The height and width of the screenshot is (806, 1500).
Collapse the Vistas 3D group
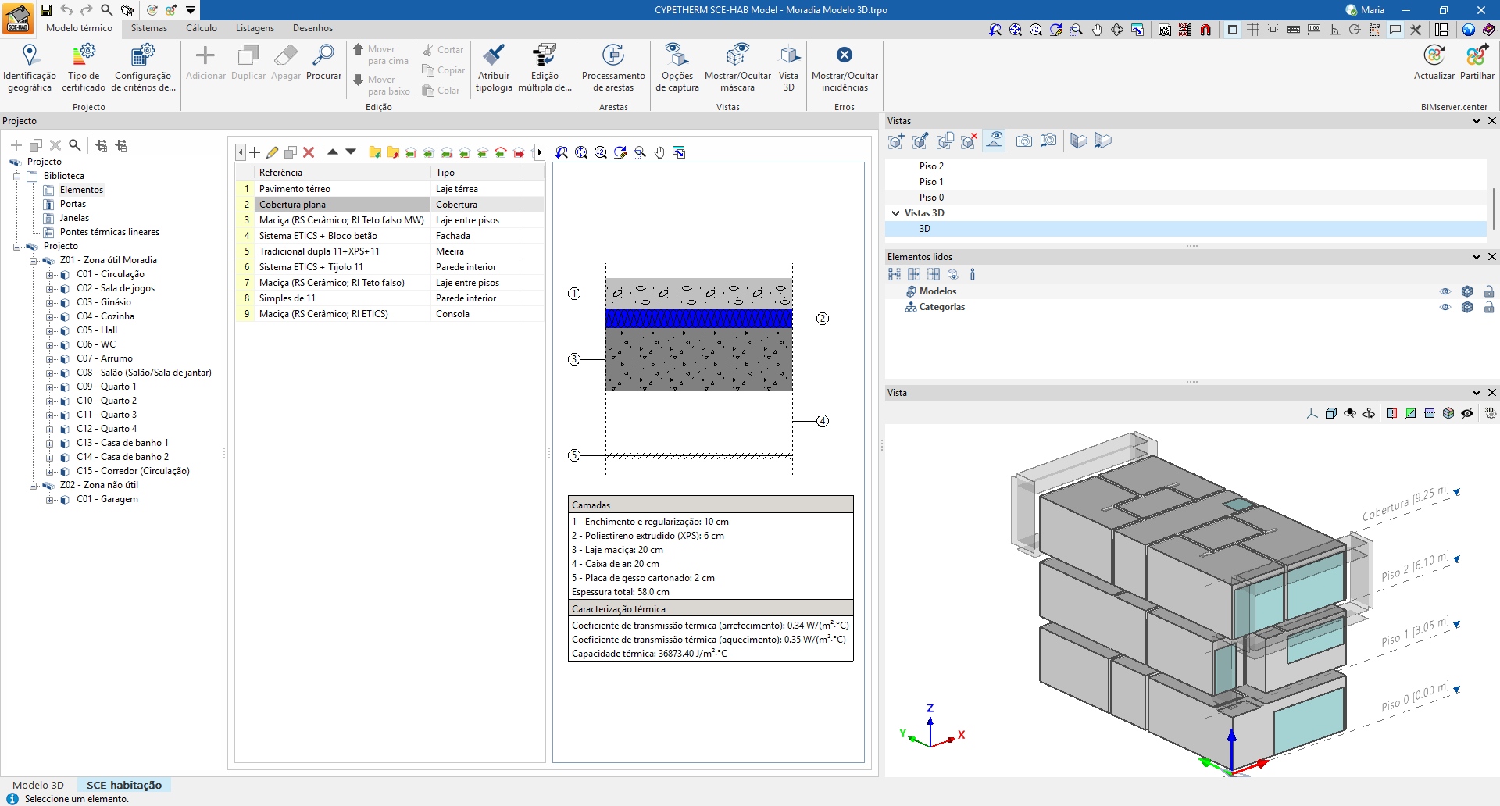[x=895, y=213]
